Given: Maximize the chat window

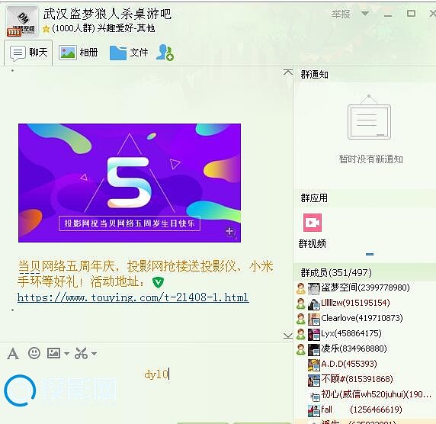Looking at the screenshot, I should point(411,14).
